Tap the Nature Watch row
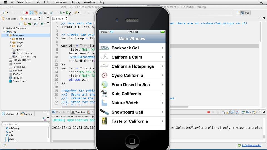Viewport: 267px width, 150px height. 132,103
